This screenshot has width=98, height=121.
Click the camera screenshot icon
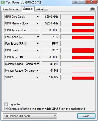tap(93, 8)
